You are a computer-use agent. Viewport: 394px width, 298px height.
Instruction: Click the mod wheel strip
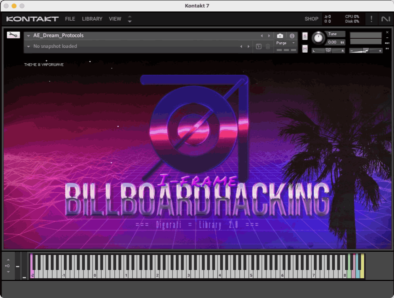[x=24, y=266]
